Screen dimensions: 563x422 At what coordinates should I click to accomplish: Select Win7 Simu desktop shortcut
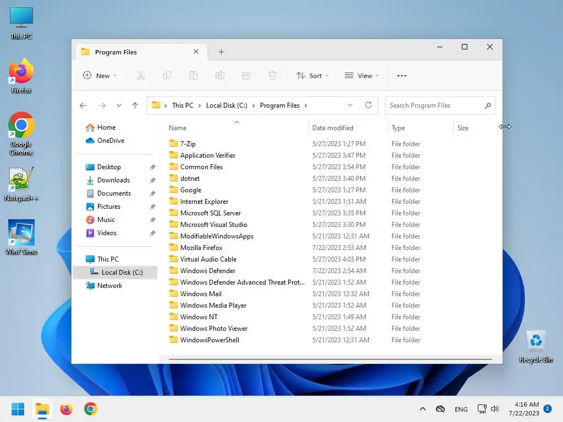pyautogui.click(x=21, y=237)
